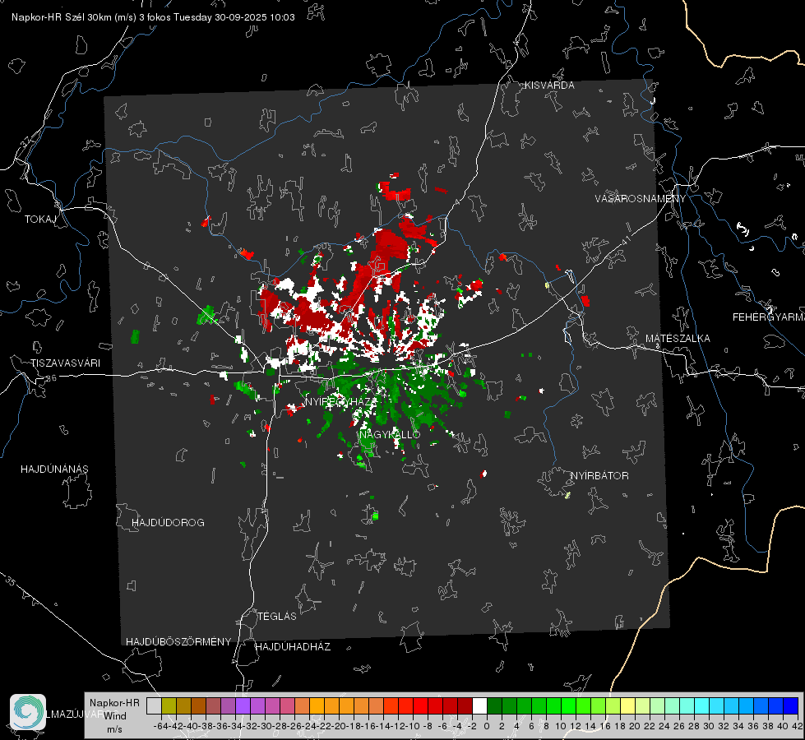The width and height of the screenshot is (805, 740).
Task: Click the NYÍRBÁTOR town label
Action: pos(599,476)
